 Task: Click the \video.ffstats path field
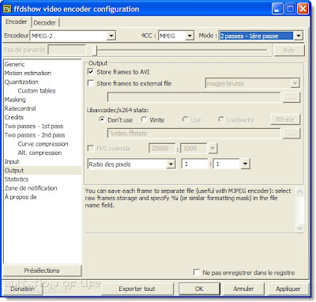(x=194, y=134)
